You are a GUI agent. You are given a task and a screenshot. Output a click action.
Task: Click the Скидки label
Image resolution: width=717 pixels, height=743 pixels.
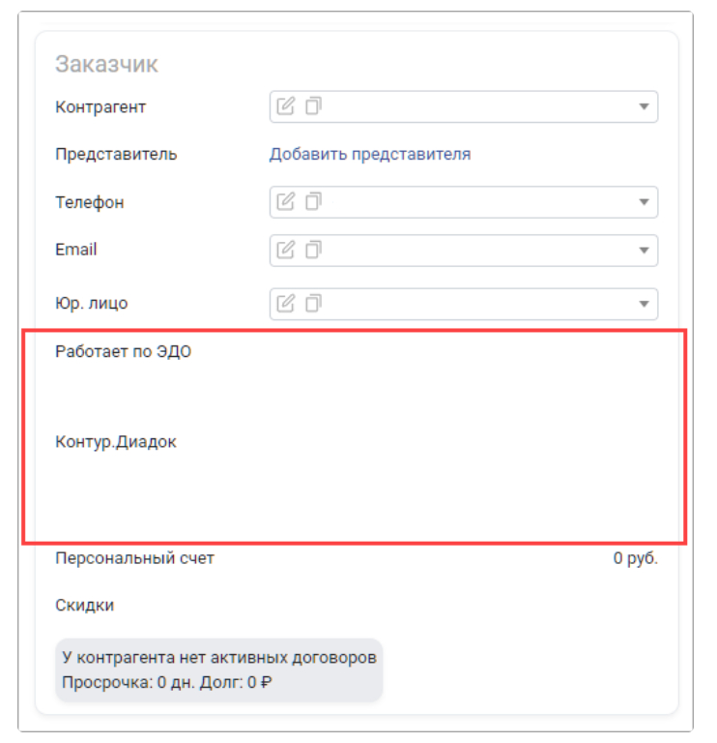(85, 606)
